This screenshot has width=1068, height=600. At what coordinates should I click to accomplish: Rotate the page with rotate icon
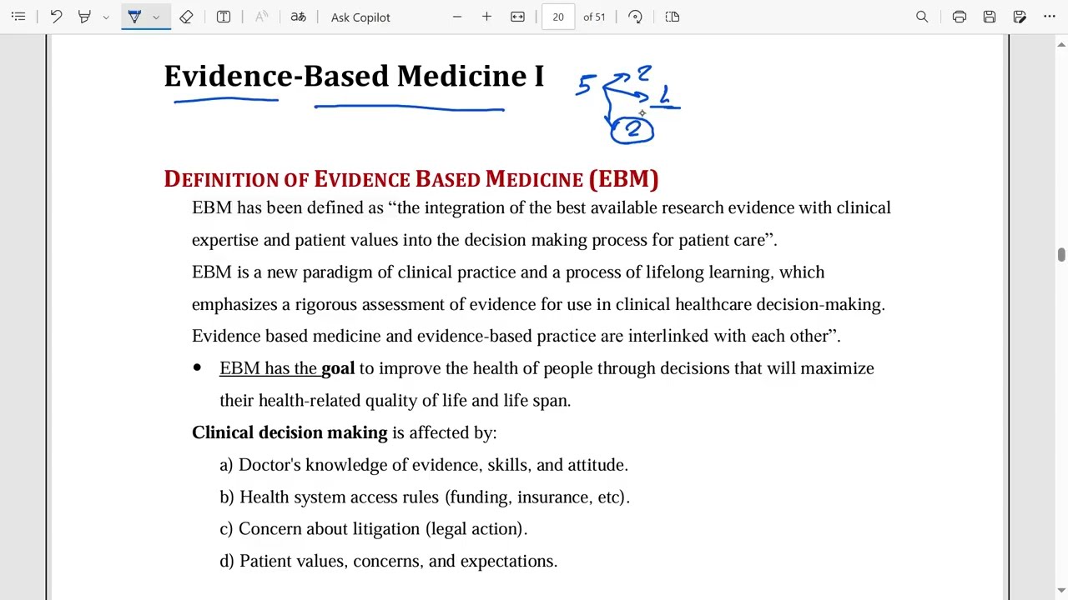point(635,17)
